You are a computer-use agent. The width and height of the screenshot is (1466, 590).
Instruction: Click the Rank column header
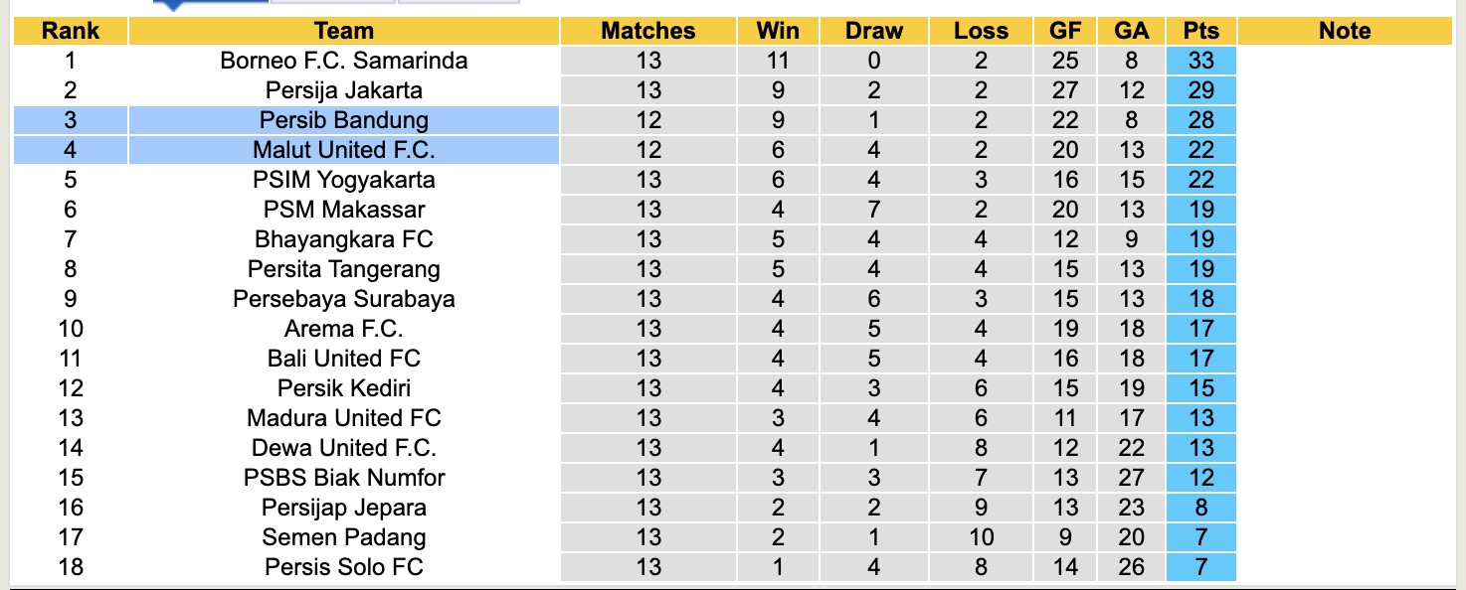(x=71, y=31)
